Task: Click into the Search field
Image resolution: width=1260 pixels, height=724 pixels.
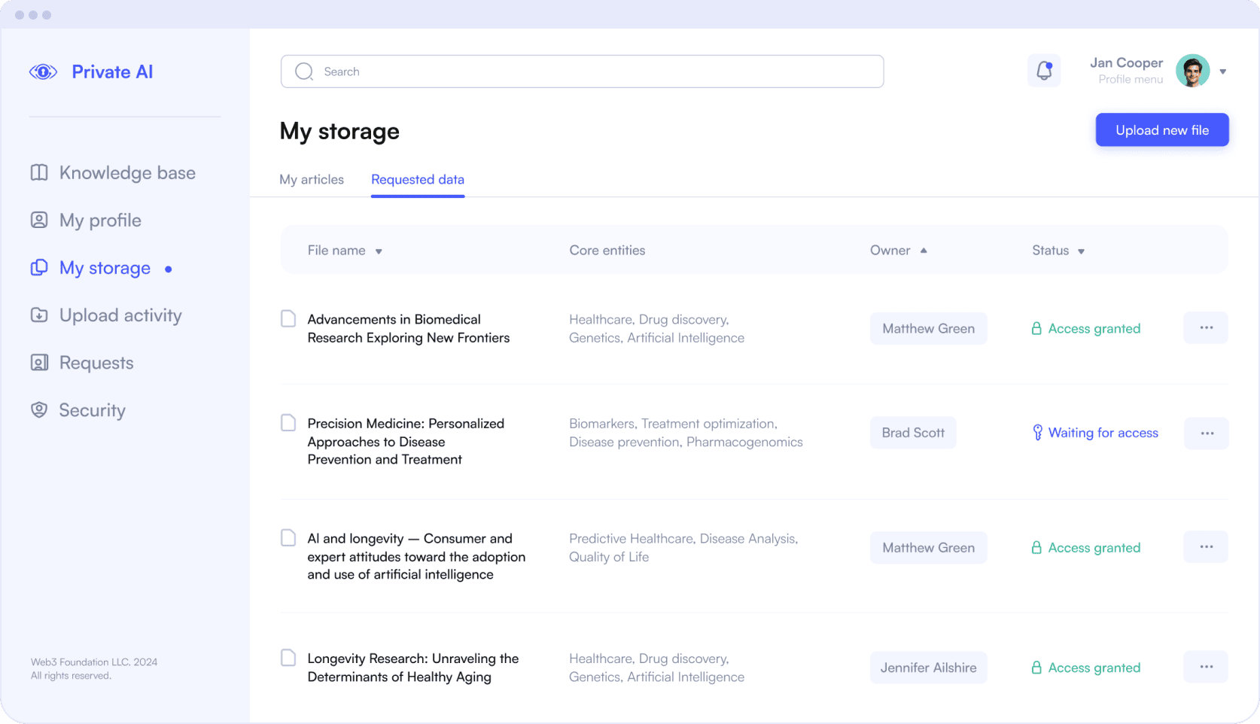Action: click(582, 71)
